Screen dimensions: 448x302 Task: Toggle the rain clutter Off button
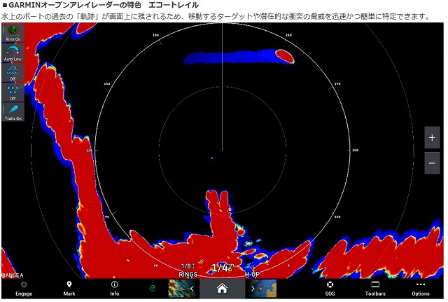[x=13, y=92]
